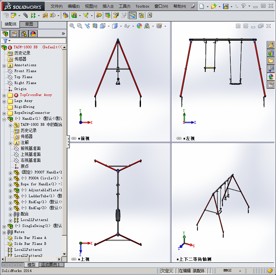Open View Orientation dropdown arrow
This screenshot has width=276, height=275.
coord(109,26)
